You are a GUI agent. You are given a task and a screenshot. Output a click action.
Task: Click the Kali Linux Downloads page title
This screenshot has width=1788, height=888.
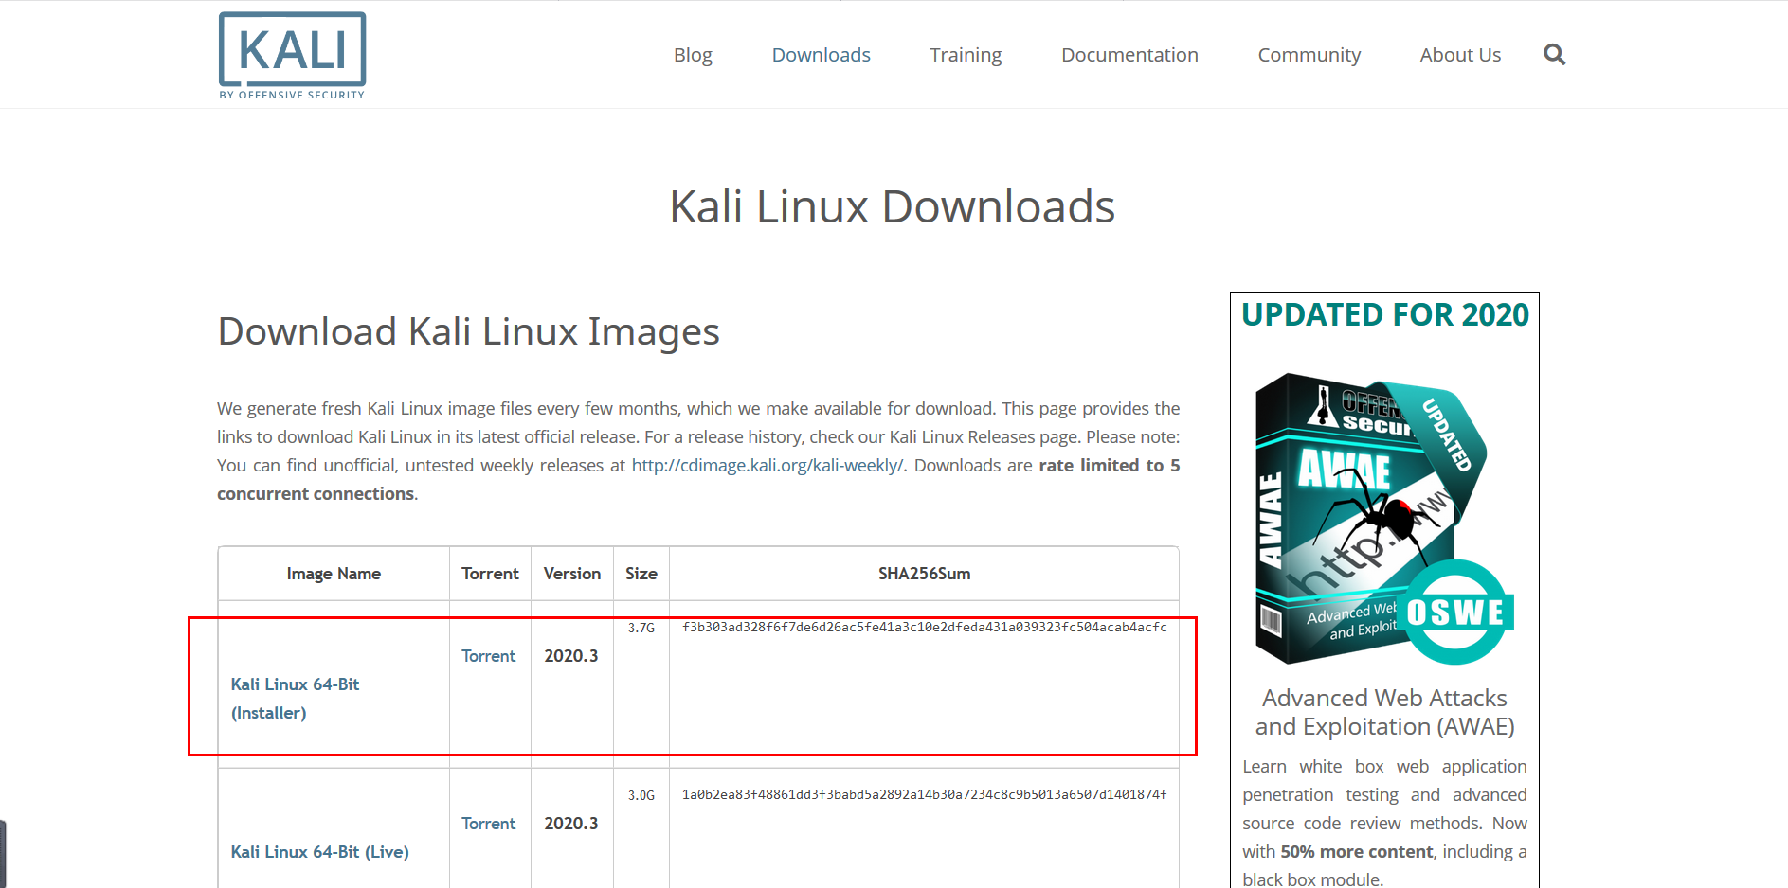(892, 206)
